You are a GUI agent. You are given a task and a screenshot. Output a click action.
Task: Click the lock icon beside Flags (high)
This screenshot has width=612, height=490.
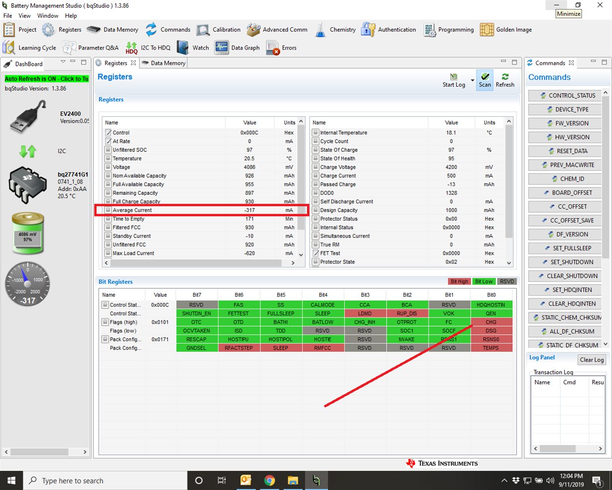105,322
